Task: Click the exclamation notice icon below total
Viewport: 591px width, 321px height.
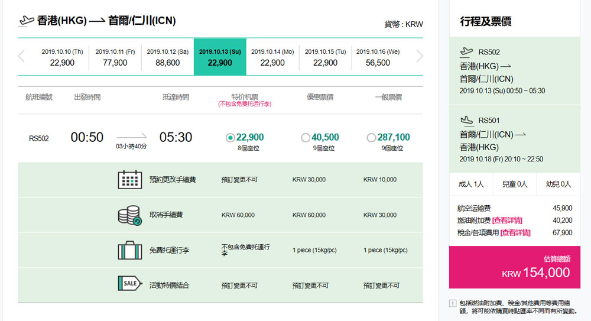Action: 452,303
